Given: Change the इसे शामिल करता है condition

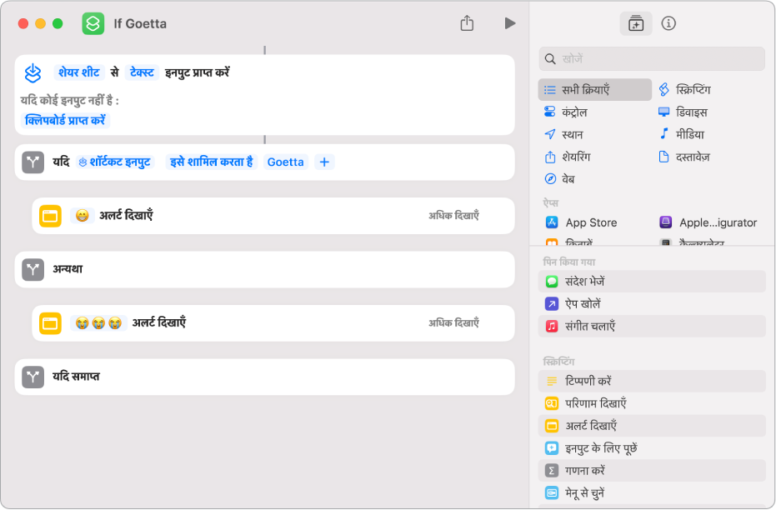Looking at the screenshot, I should pyautogui.click(x=212, y=162).
